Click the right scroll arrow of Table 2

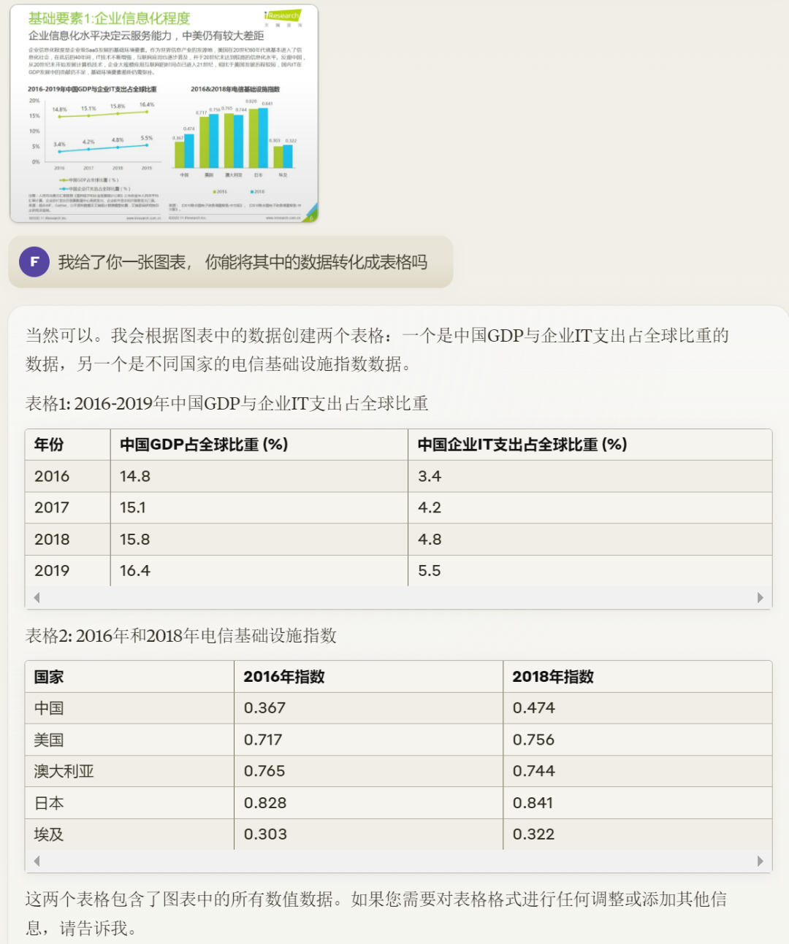click(762, 862)
